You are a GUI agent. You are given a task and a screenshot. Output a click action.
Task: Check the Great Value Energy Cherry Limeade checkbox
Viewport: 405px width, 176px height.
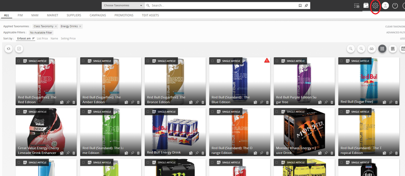point(19,112)
